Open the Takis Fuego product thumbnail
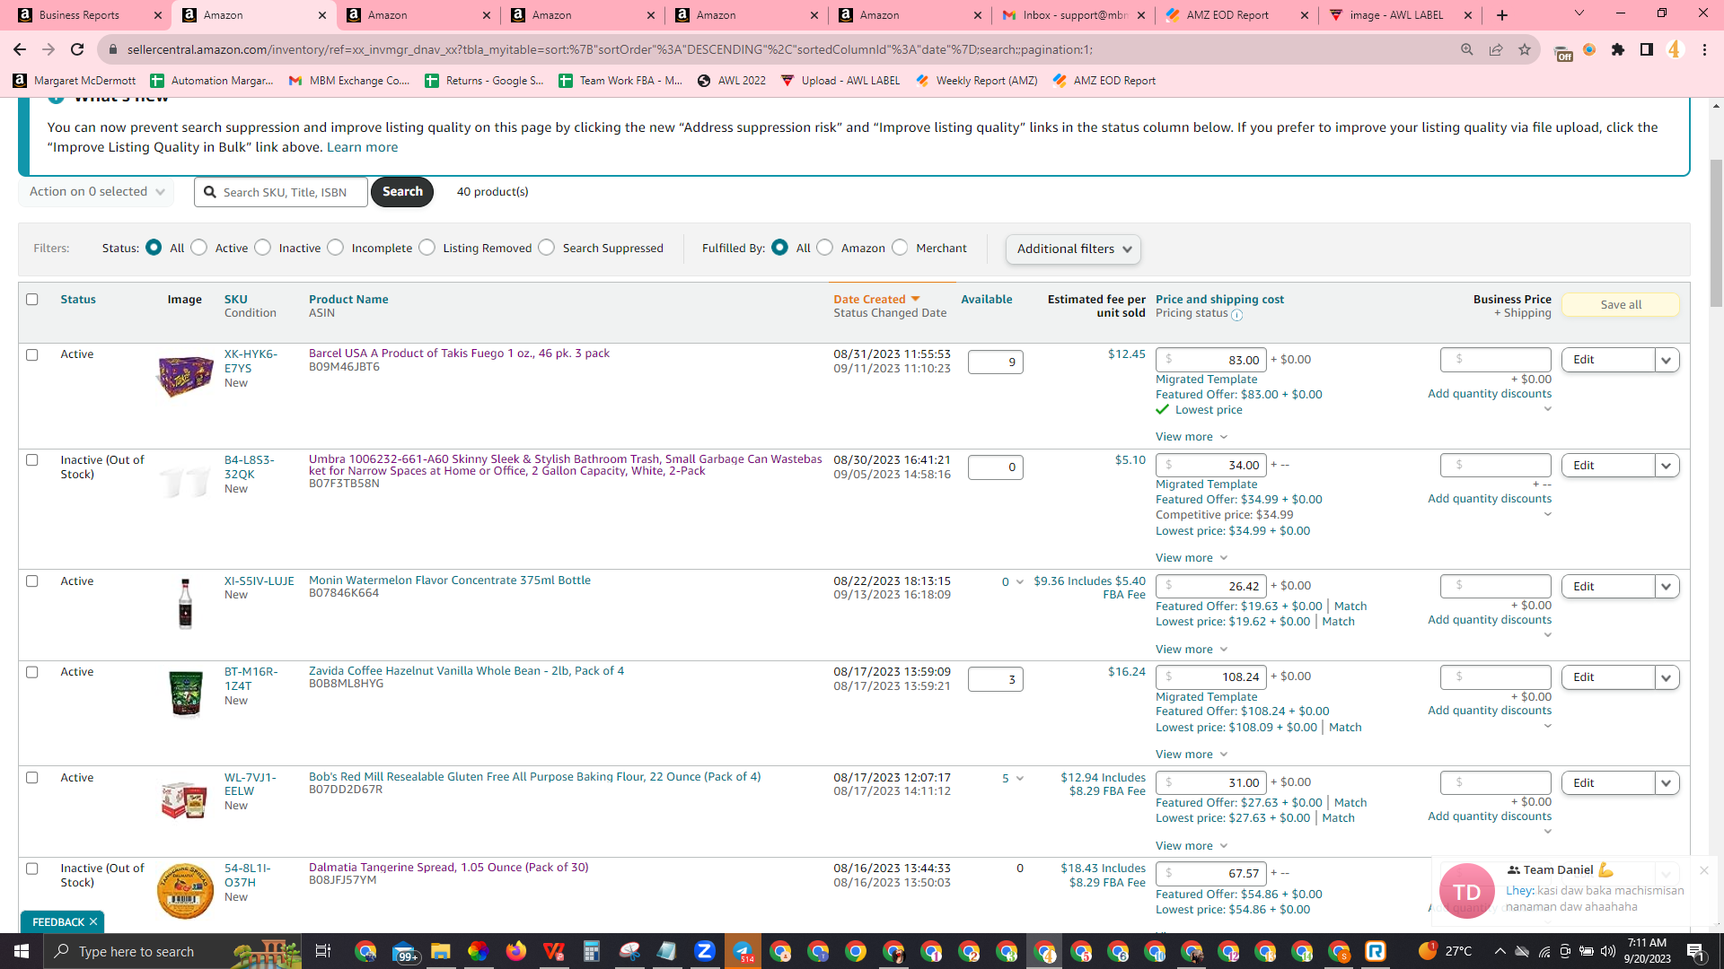 (185, 375)
